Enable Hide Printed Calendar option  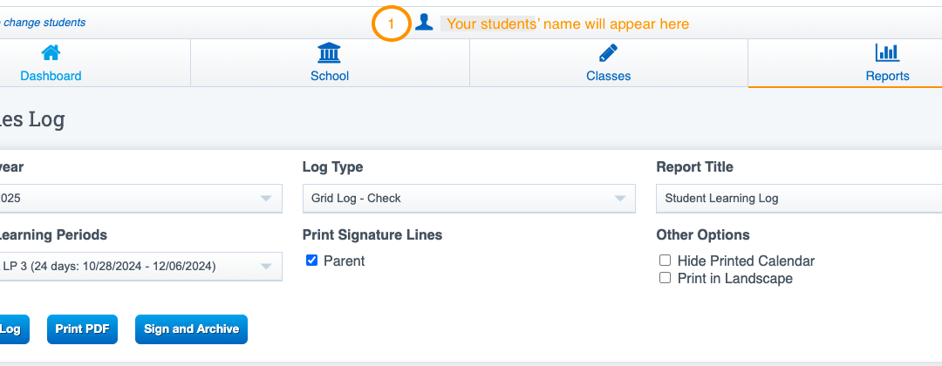click(x=665, y=261)
